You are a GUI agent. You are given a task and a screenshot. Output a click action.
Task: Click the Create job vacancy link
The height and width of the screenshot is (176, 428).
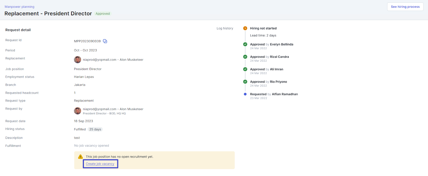tap(100, 164)
